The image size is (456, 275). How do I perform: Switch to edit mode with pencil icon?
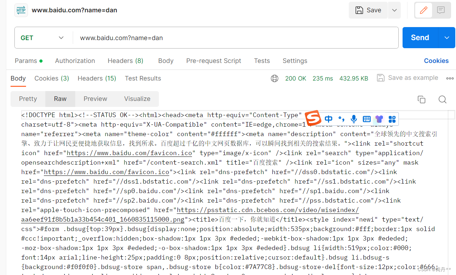tap(424, 10)
